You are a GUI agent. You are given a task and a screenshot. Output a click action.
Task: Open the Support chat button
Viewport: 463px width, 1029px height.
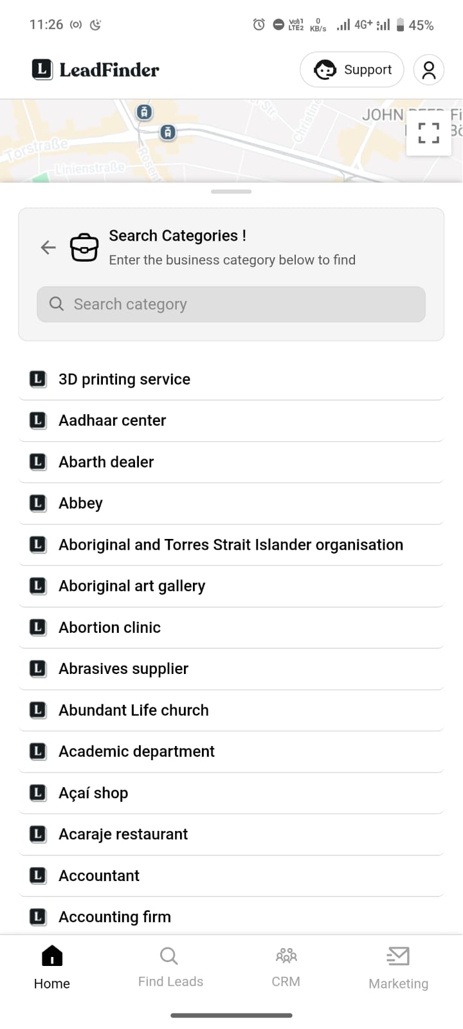pos(352,69)
